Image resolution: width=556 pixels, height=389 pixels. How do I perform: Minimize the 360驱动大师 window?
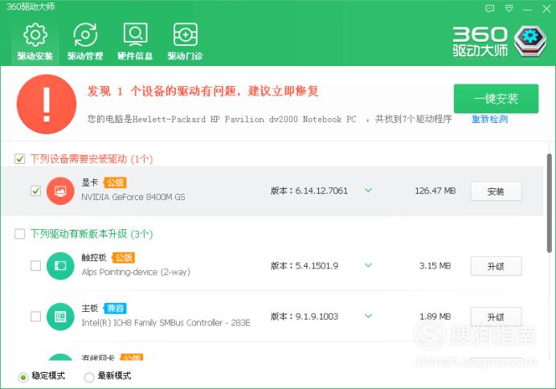tap(528, 9)
